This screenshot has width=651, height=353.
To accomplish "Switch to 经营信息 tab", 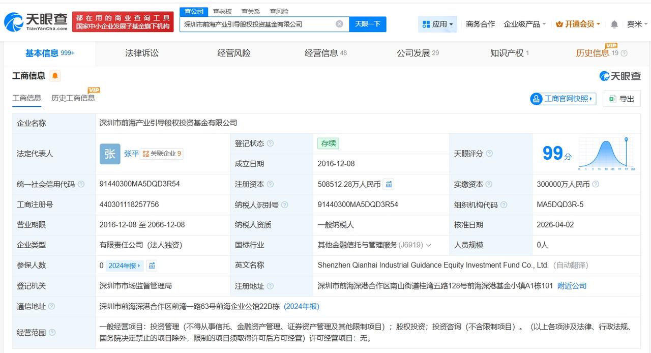I will pos(325,53).
